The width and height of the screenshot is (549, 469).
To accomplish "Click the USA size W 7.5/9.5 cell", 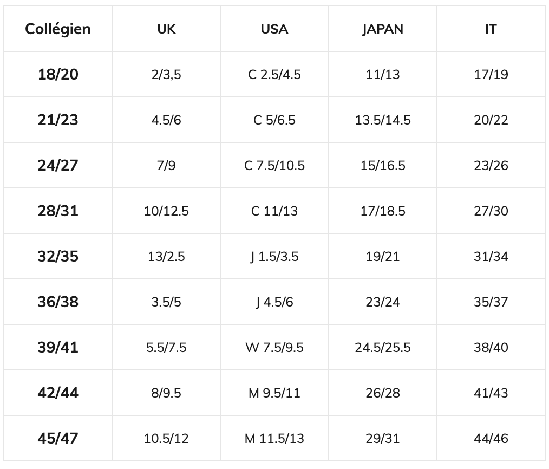I will click(x=274, y=348).
